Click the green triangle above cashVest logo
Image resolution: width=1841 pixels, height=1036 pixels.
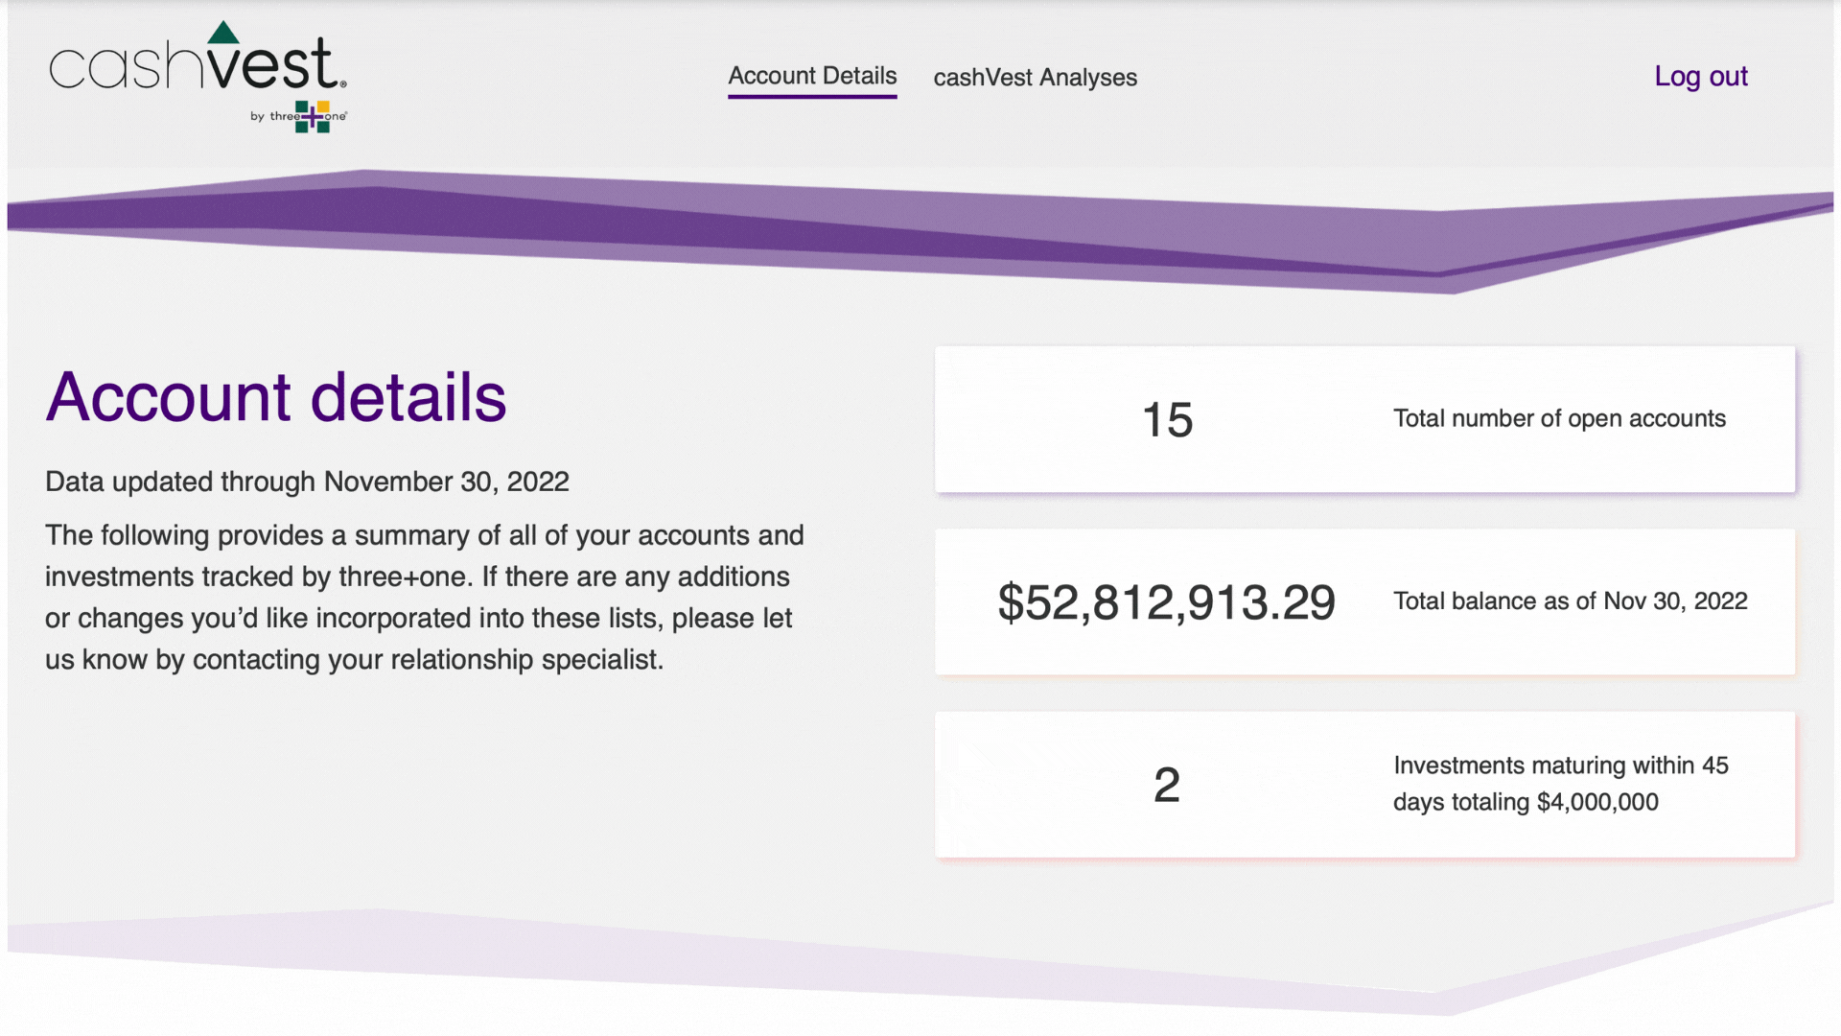(223, 32)
